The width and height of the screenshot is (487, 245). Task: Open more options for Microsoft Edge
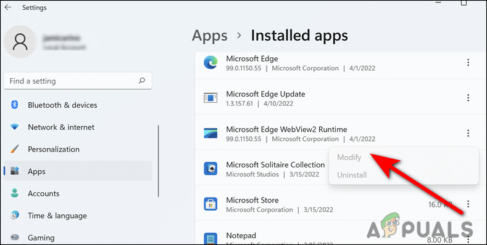(x=468, y=63)
